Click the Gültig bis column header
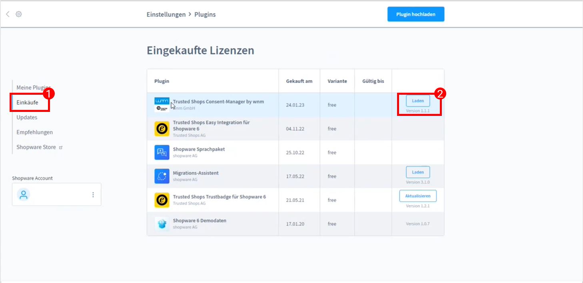The image size is (583, 283). [x=373, y=81]
